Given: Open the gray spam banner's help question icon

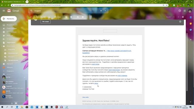Looking at the screenshot, I should click(180, 21).
